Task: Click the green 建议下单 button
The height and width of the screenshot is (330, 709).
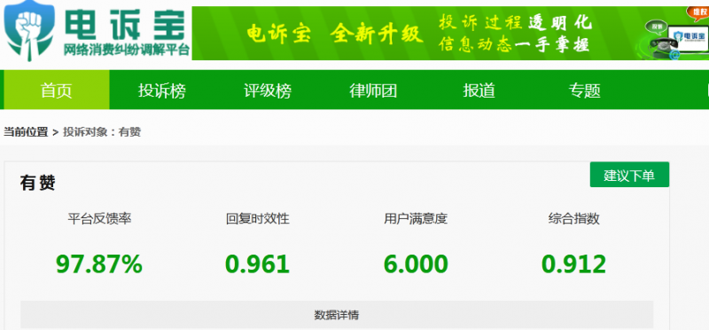Action: coord(629,175)
